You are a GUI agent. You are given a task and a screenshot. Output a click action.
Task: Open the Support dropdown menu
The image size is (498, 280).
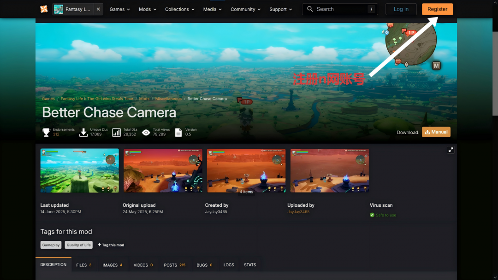click(280, 9)
